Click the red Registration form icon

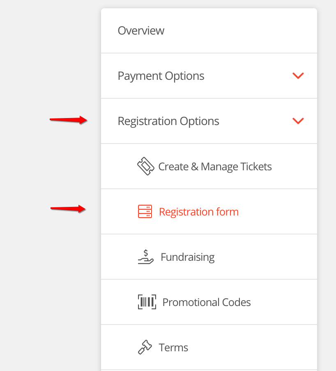tap(145, 211)
